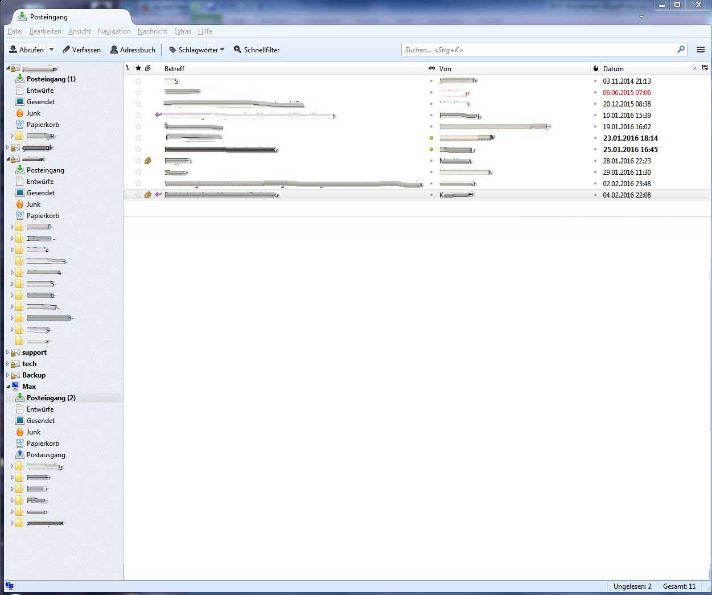This screenshot has width=712, height=595.
Task: Select the message dated 02.02.2016 23:48
Action: (x=417, y=183)
